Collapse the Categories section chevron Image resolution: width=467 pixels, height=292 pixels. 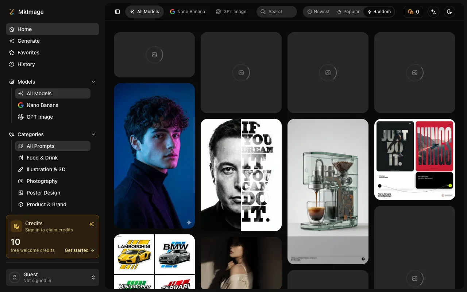(x=93, y=134)
